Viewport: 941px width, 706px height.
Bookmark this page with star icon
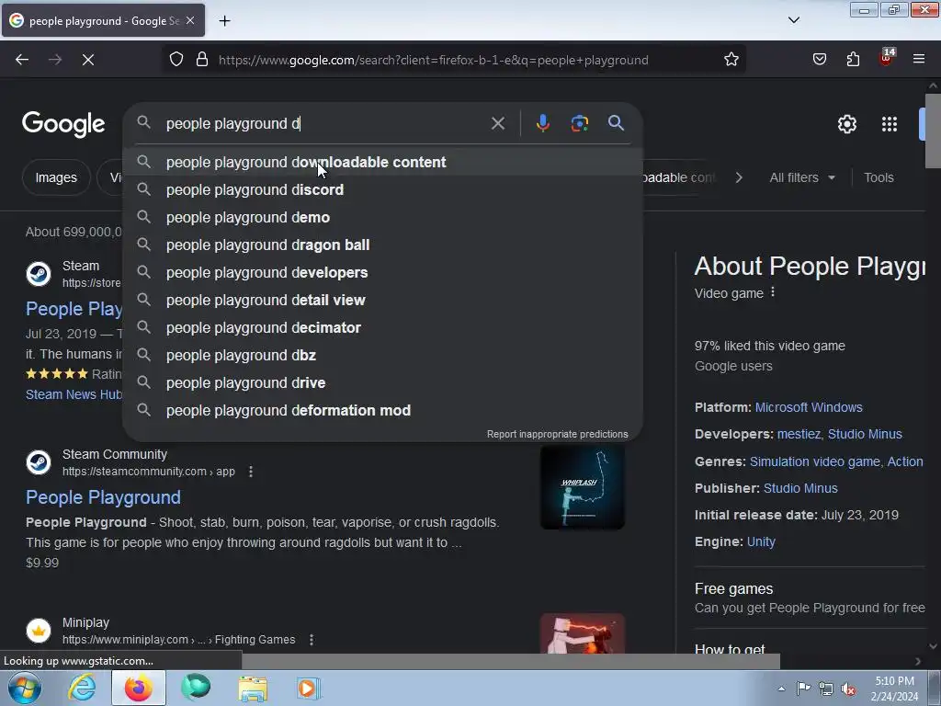731,60
